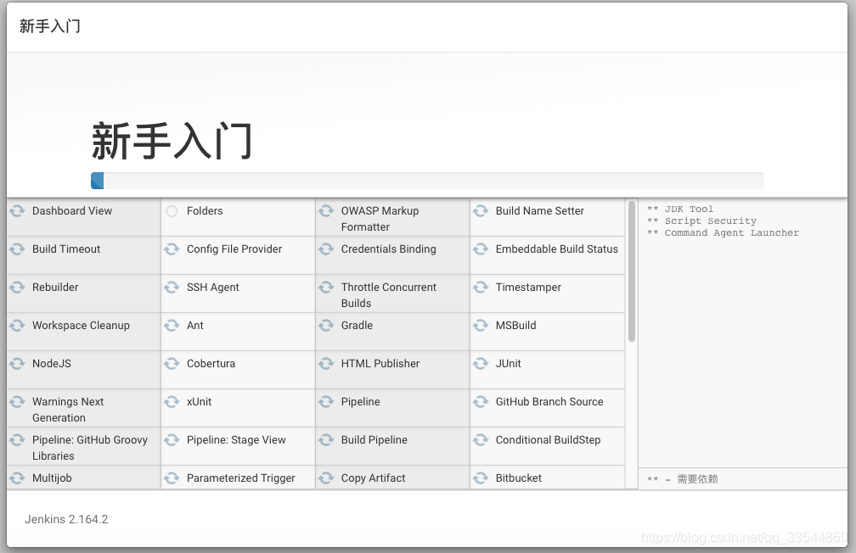The height and width of the screenshot is (553, 856).
Task: Click the sync icon beside Build Timeout
Action: pyautogui.click(x=17, y=249)
